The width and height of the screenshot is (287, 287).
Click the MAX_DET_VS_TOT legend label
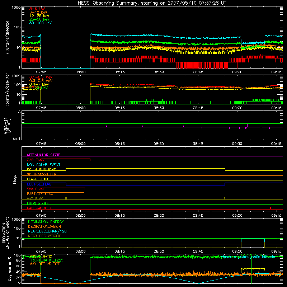pos(44,264)
